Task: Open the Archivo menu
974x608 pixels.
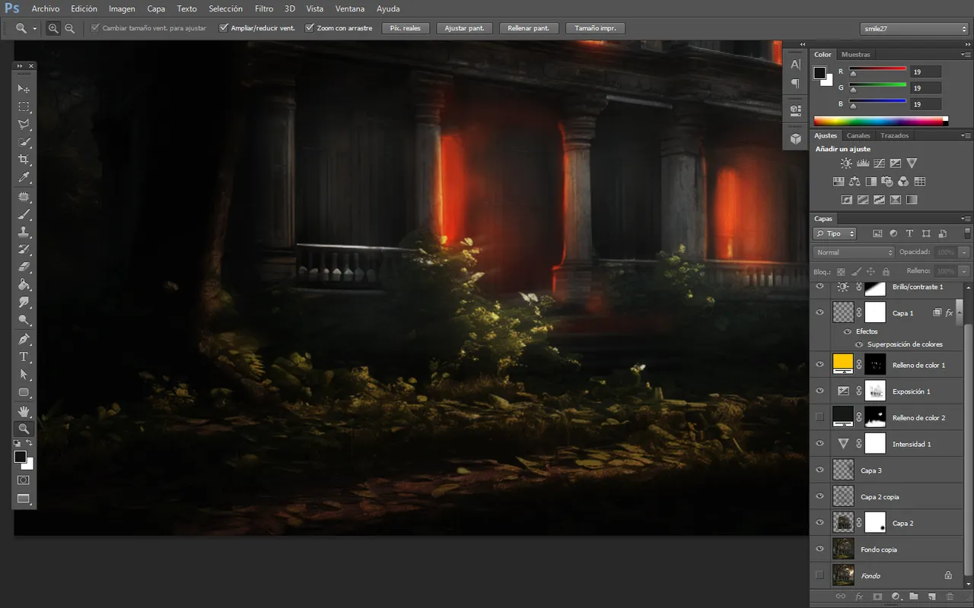Action: pos(46,9)
